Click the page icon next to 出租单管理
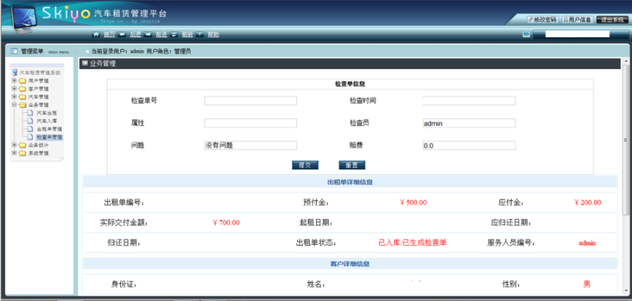632x301 pixels. pyautogui.click(x=30, y=129)
